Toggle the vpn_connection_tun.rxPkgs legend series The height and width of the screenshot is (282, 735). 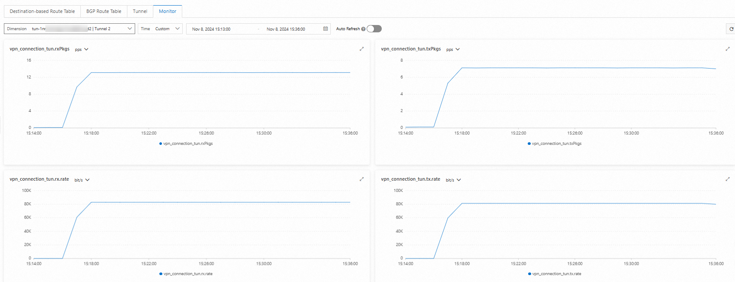[x=186, y=144]
